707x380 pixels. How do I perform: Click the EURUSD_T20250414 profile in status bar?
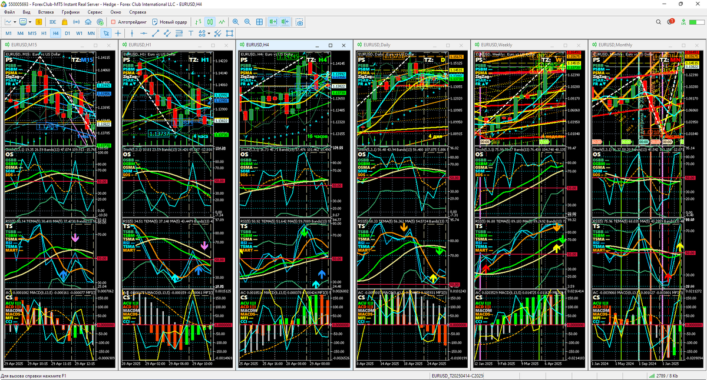coord(457,375)
